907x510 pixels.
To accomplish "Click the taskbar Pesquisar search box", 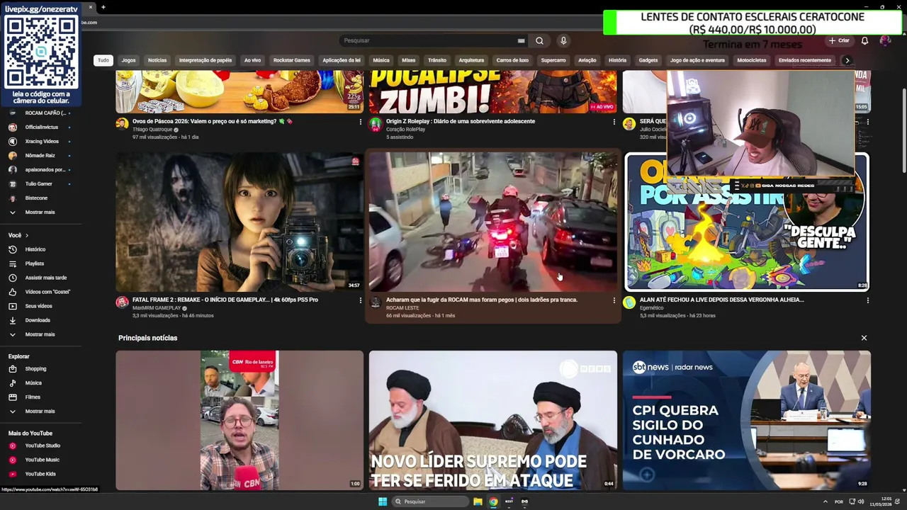I will (x=429, y=501).
